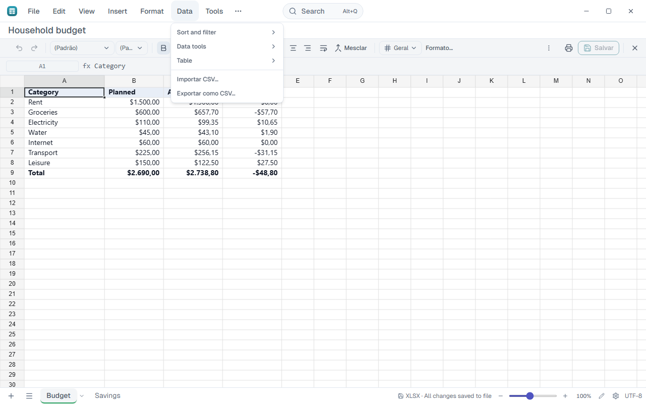Print the spreadsheet with the printer icon
The image size is (646, 404).
[569, 48]
